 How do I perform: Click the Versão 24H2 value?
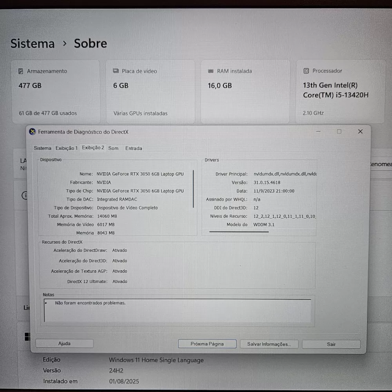[116, 370]
